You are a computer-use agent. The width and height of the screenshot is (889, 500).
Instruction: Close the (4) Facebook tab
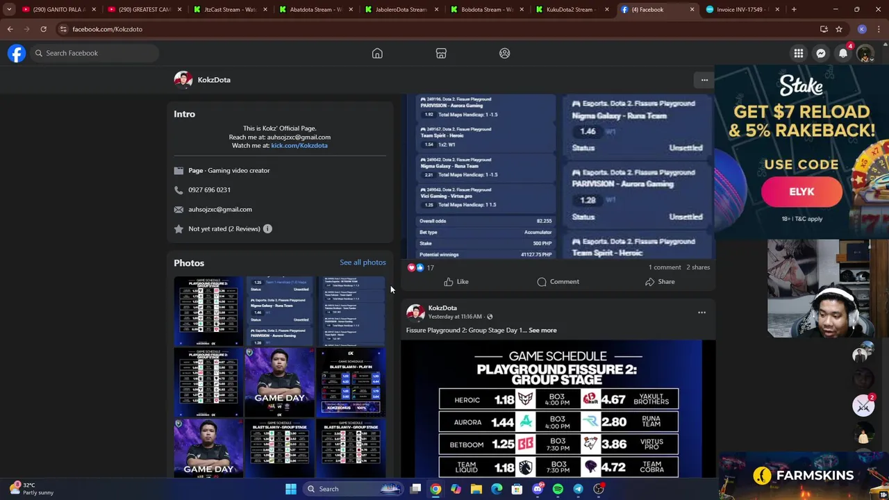692,10
